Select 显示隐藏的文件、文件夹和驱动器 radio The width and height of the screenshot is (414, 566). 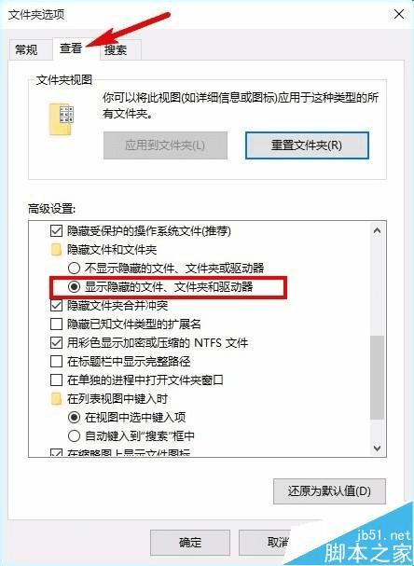(x=74, y=287)
